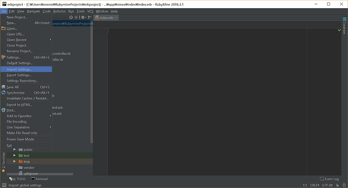The image size is (348, 188).
Task: Click the project tree horizontal scrollbar
Action: point(40,175)
